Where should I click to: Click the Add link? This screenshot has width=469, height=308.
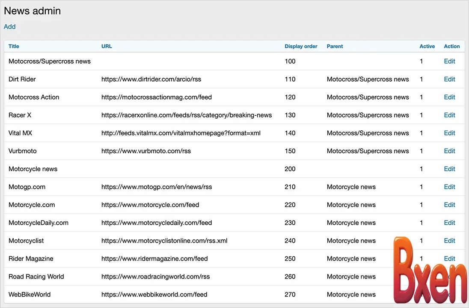pyautogui.click(x=9, y=26)
